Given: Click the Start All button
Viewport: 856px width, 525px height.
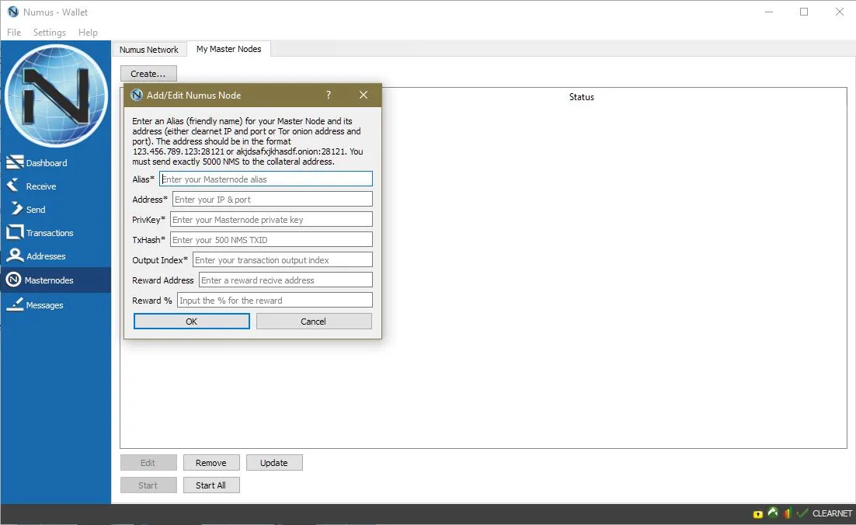Looking at the screenshot, I should pos(211,485).
